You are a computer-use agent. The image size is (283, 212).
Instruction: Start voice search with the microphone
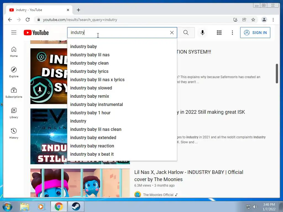click(203, 33)
